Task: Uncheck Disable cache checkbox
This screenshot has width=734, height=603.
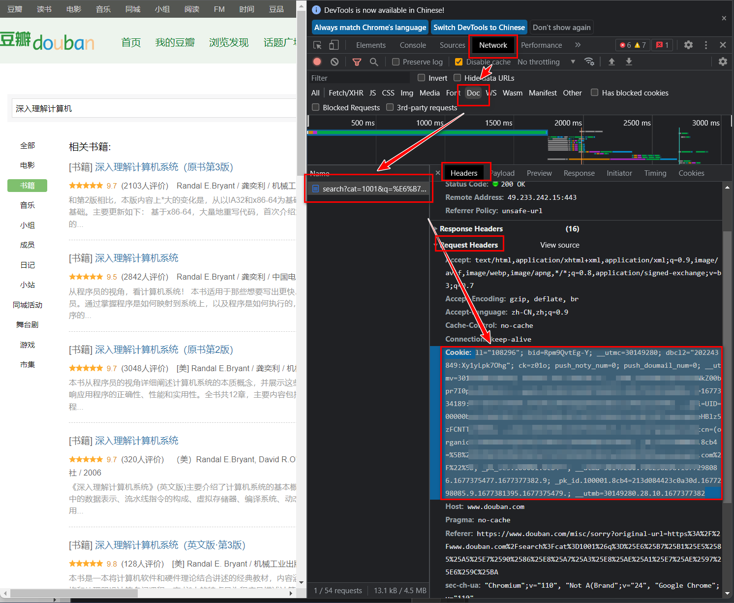Action: (x=459, y=62)
